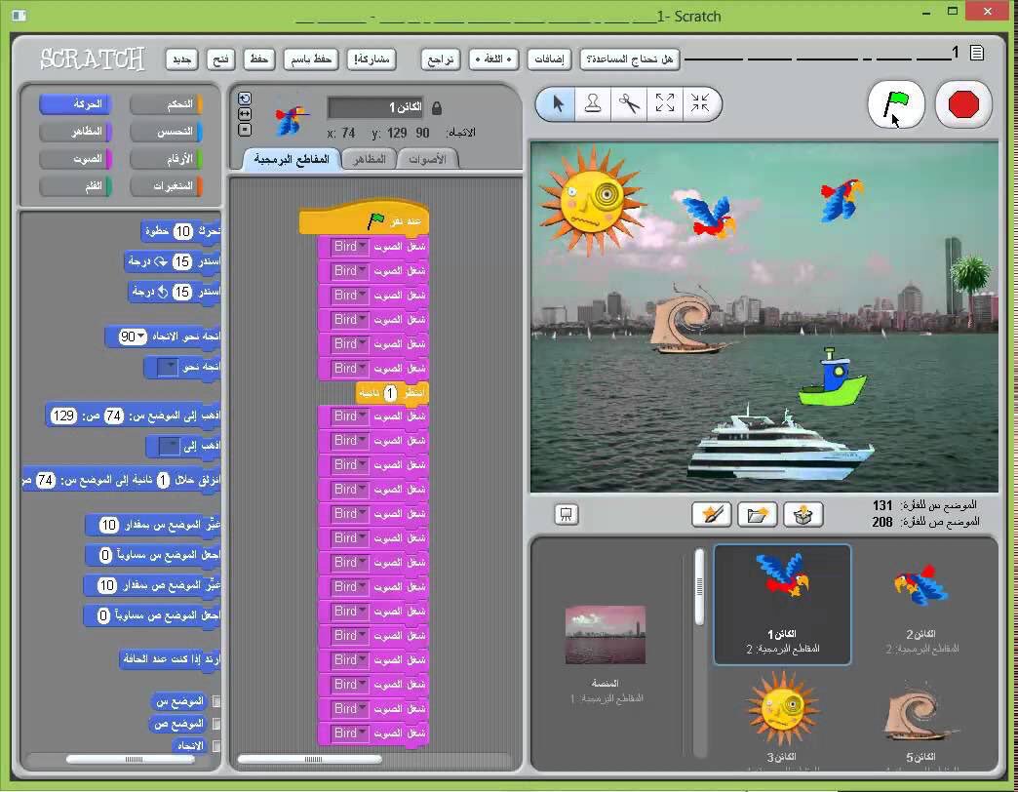Click the مشاركة share button
The width and height of the screenshot is (1018, 792).
[x=371, y=59]
